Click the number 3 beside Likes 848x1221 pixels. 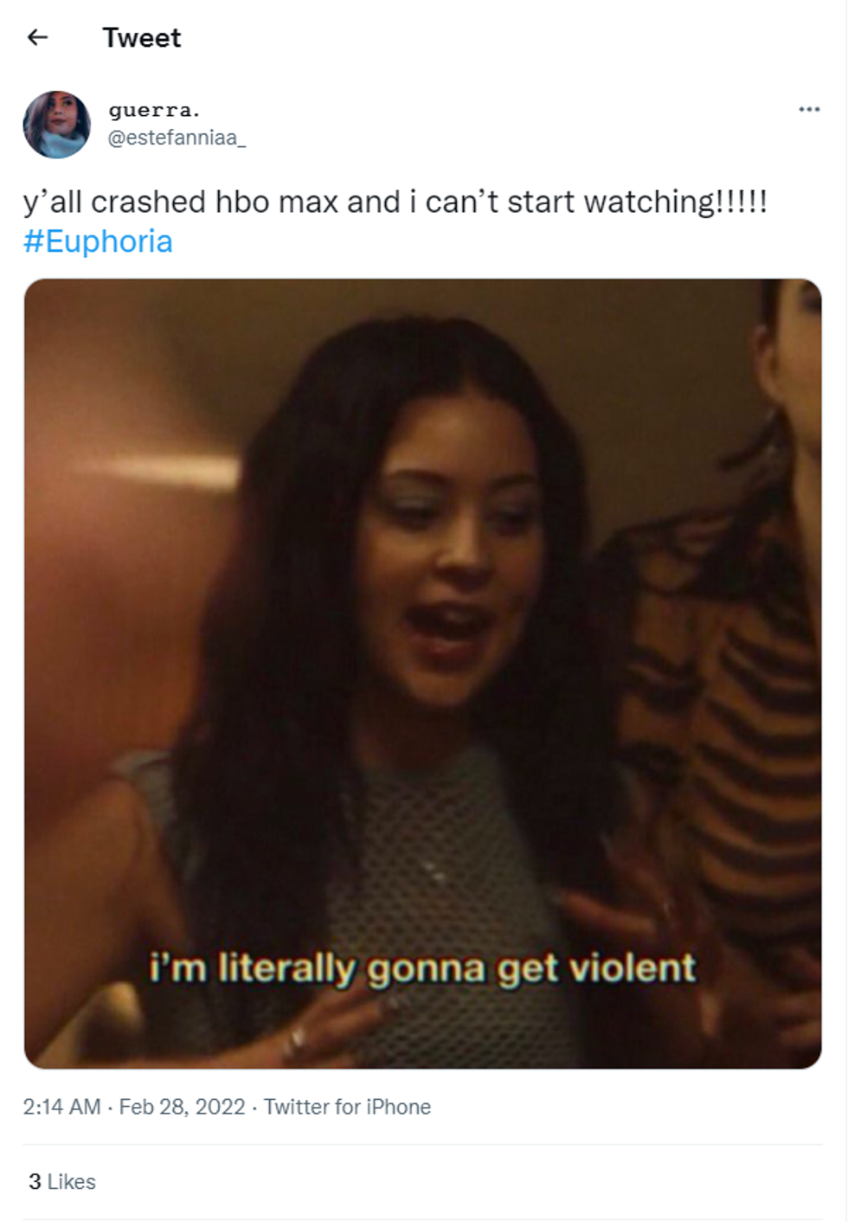point(35,1181)
